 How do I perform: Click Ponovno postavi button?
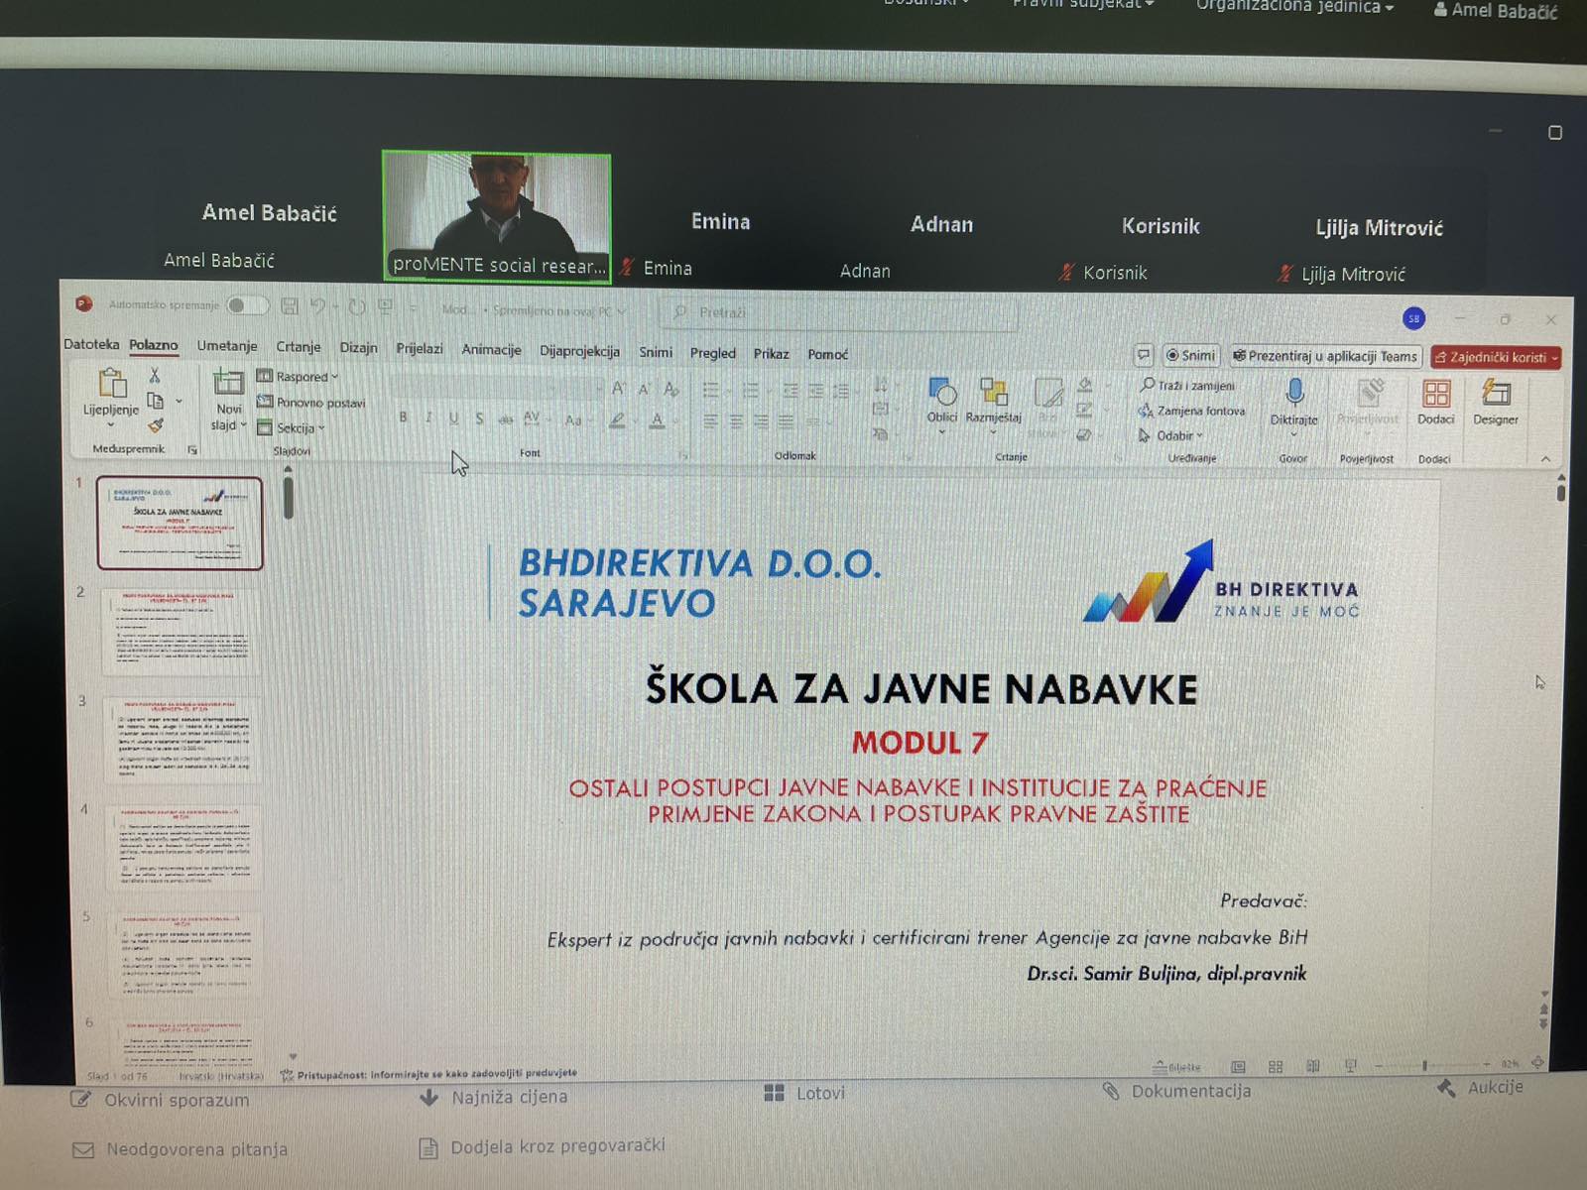coord(311,402)
